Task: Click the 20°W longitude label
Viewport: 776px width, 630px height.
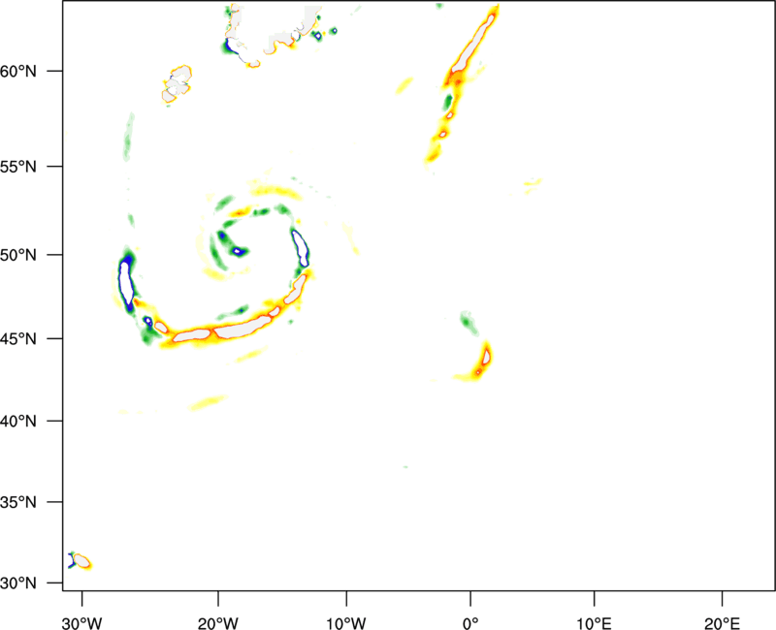Action: 217,623
